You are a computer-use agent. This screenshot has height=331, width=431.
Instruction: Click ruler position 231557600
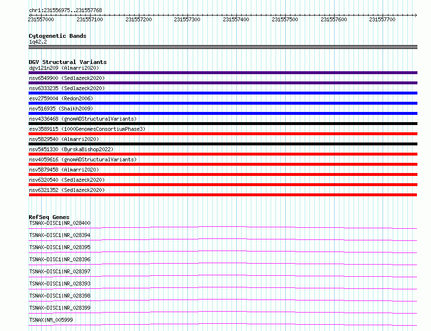(334, 19)
